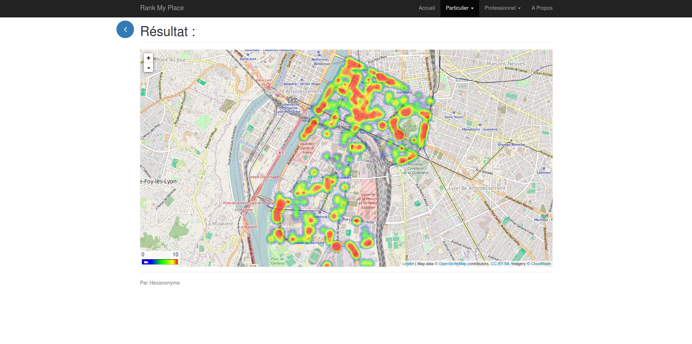Click the Laennec station label
Screen dimensions: 692x344
pyautogui.click(x=544, y=172)
